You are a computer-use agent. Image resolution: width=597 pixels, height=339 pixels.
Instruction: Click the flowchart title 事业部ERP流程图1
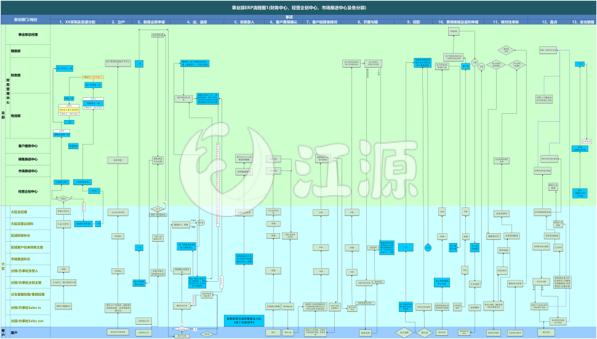(x=299, y=7)
